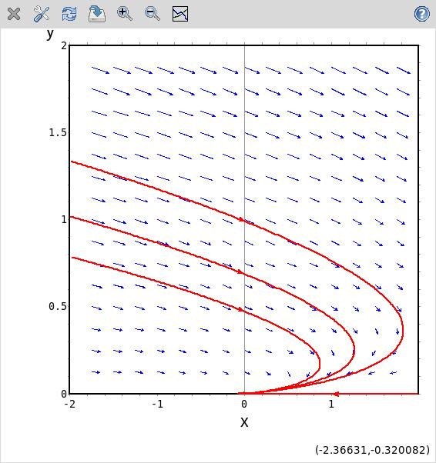Click the y axis label
The image size is (436, 463).
pos(50,34)
